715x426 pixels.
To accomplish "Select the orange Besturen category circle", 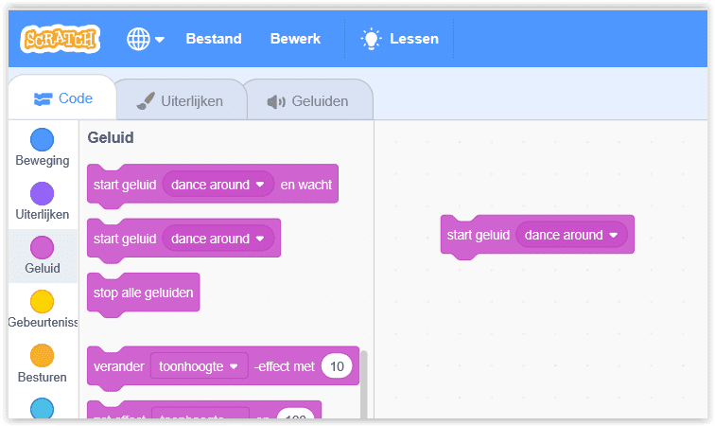I will tap(42, 356).
